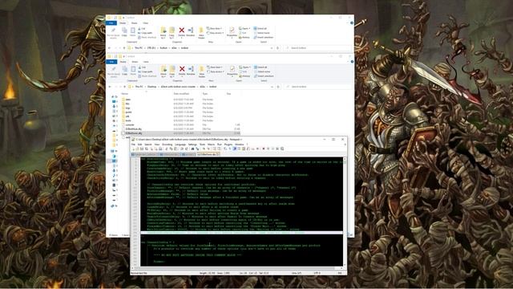
Task: Click the Notepad++ horizontal scrollbar
Action: click(x=237, y=268)
